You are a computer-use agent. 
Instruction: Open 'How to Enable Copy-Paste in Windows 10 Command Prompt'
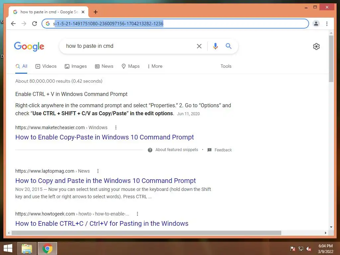(x=105, y=137)
